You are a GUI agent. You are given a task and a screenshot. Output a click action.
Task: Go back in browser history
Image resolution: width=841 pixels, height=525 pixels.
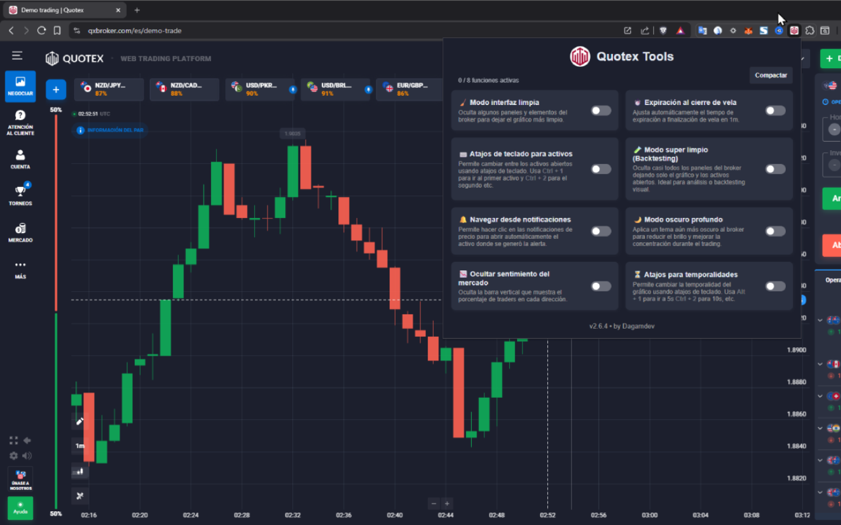coord(11,30)
